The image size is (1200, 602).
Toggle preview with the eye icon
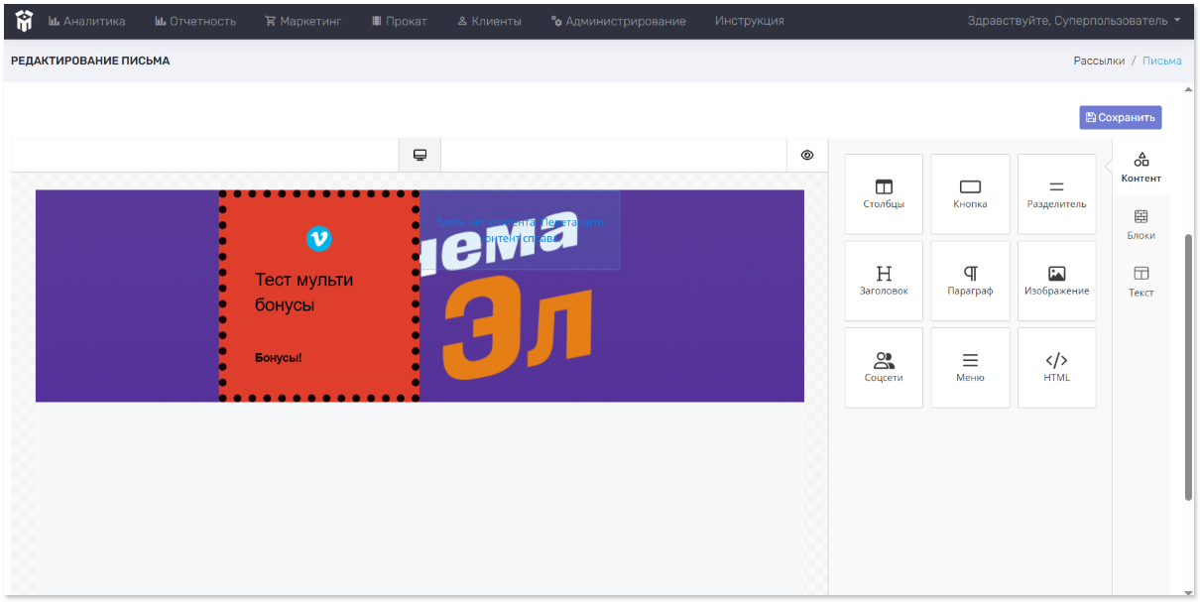tap(807, 156)
